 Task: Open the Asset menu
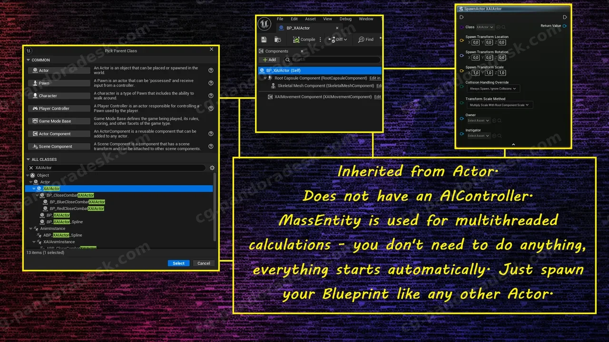pos(310,19)
